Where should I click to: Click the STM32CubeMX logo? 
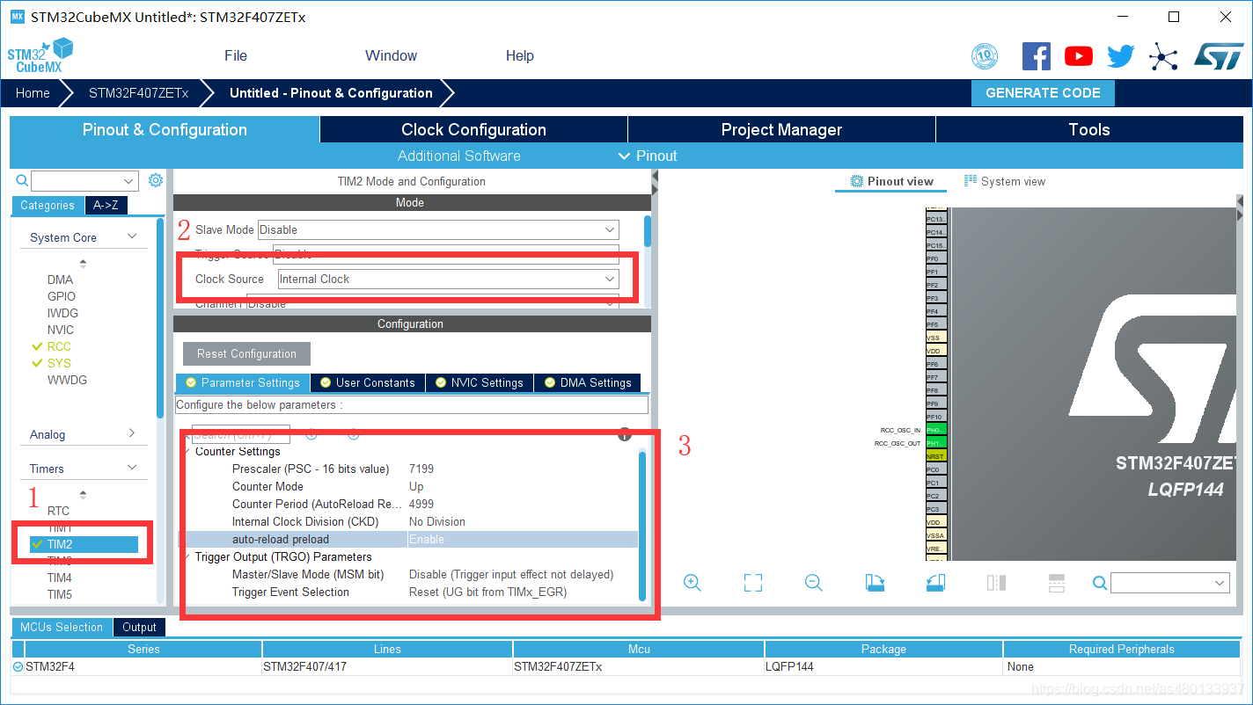point(40,55)
